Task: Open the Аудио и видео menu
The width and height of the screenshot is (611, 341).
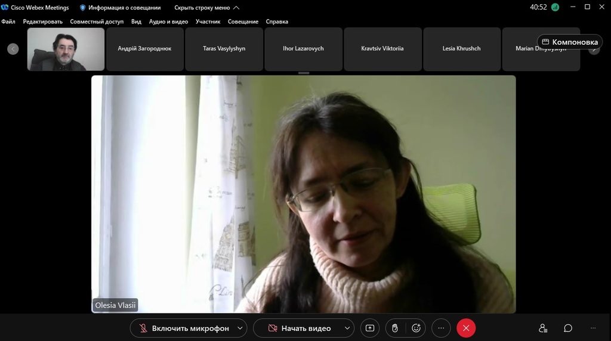Action: point(168,21)
